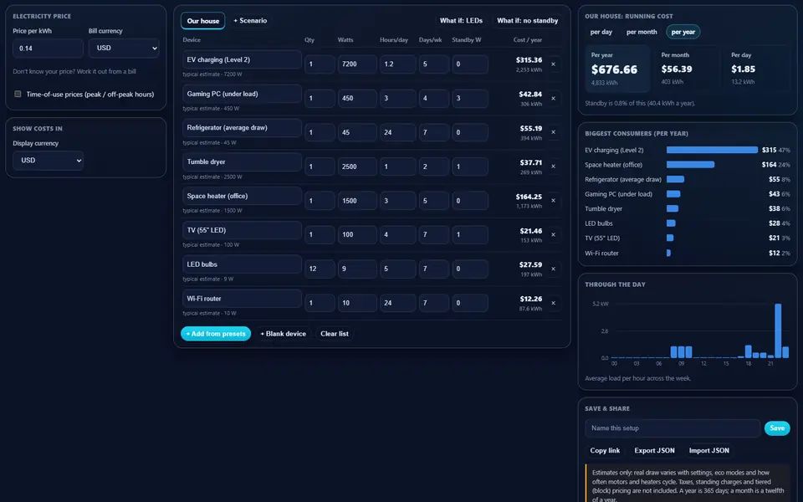Image resolution: width=803 pixels, height=502 pixels.
Task: Select the per month running cost view
Action: (x=642, y=32)
